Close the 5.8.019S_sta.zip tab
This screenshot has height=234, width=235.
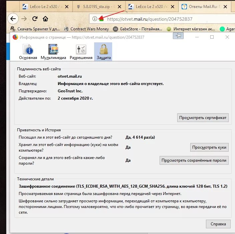tap(120, 7)
